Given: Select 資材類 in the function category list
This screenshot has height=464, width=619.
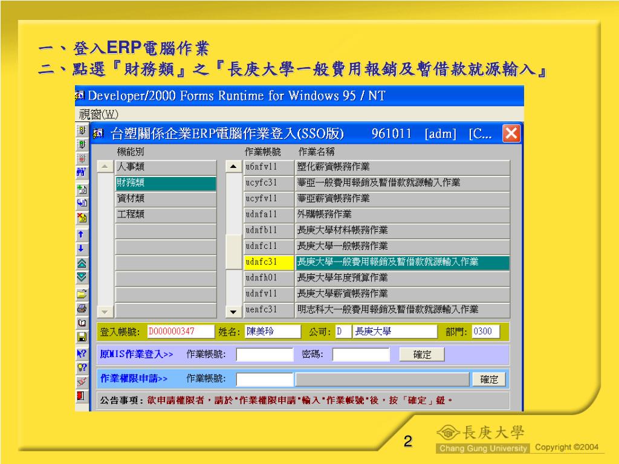Looking at the screenshot, I should (x=166, y=198).
